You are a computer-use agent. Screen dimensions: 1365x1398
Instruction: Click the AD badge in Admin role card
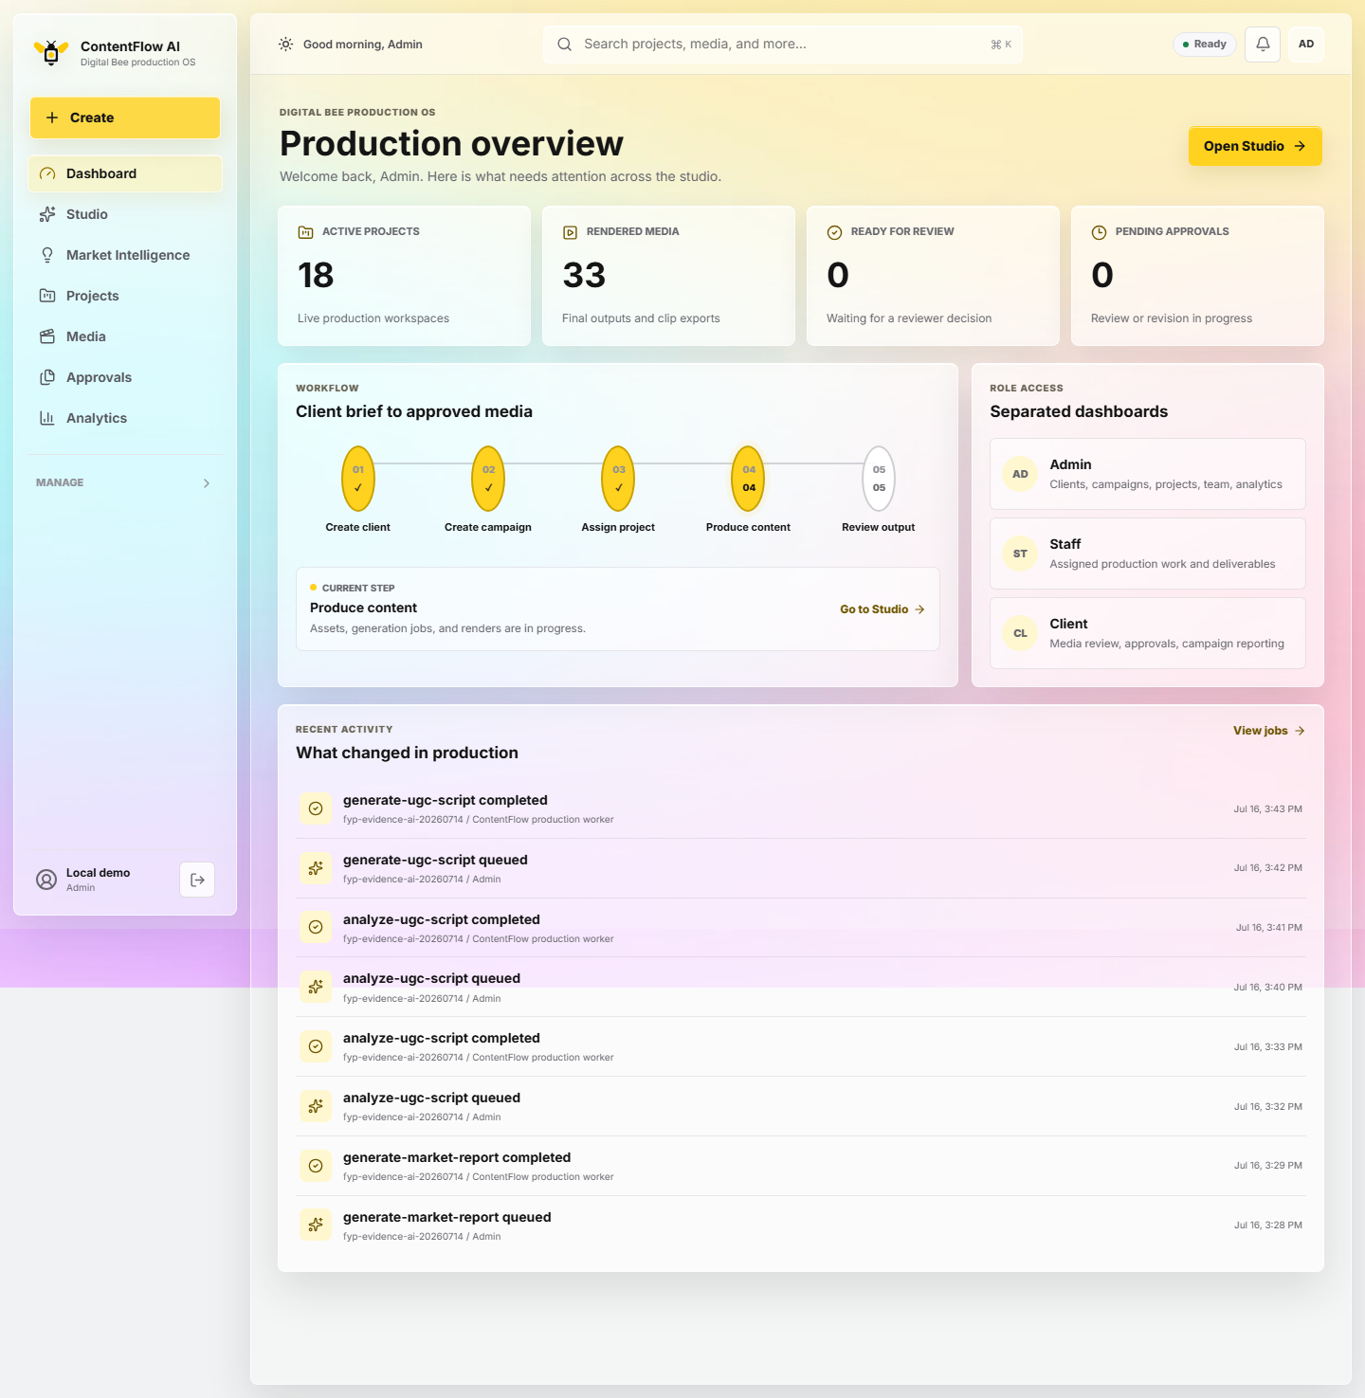coord(1020,474)
